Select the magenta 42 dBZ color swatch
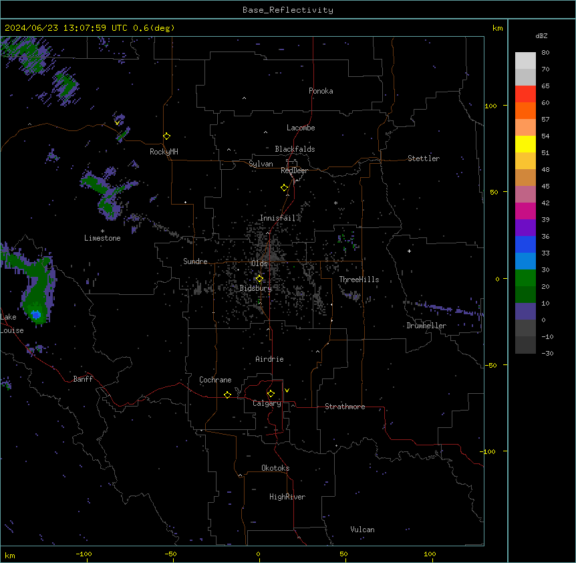The height and width of the screenshot is (563, 576). point(525,211)
